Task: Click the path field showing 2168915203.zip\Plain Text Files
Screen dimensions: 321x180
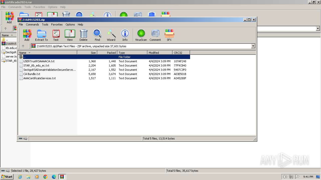Action: coord(141,46)
